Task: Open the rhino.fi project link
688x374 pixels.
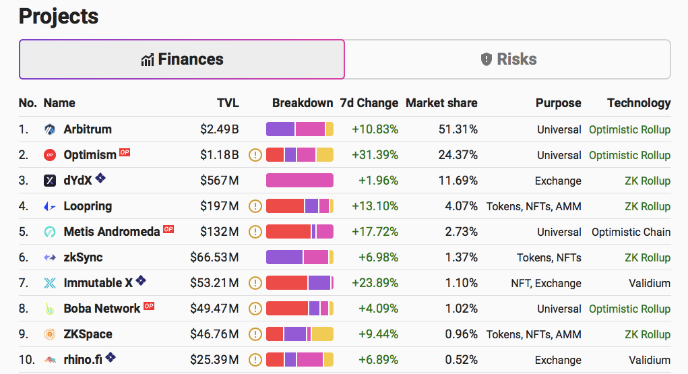Action: click(82, 360)
